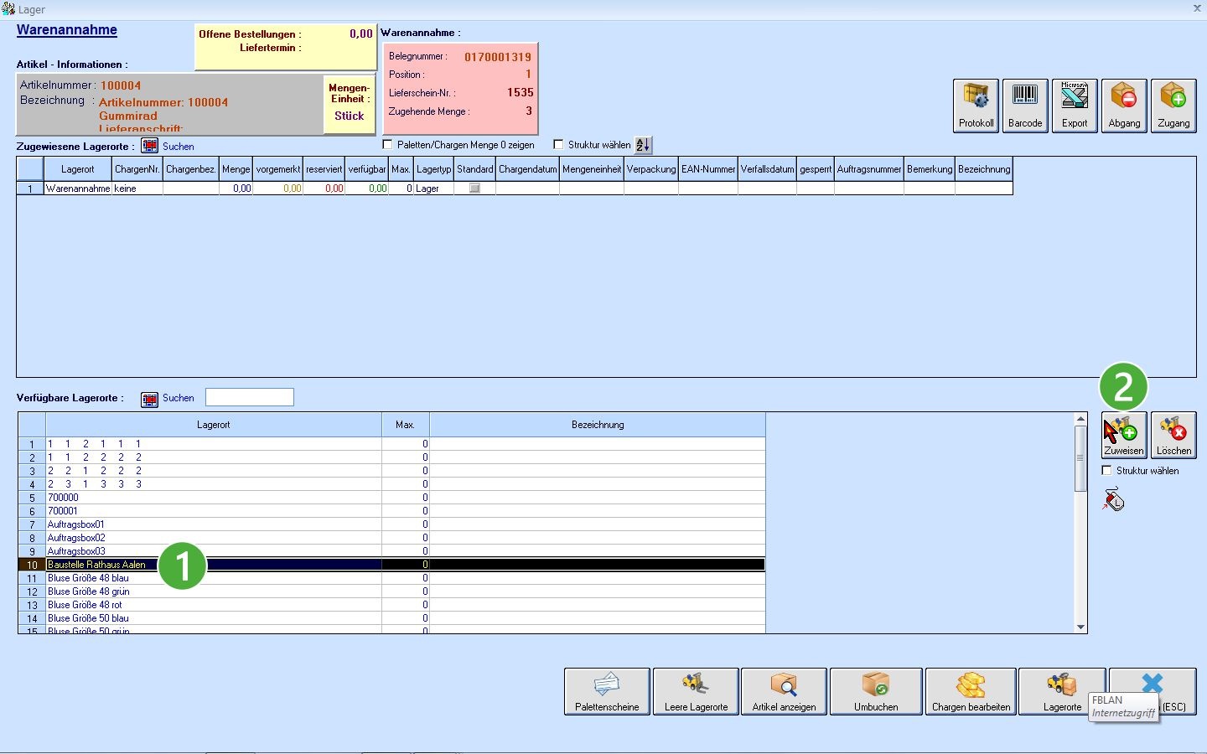Viewport: 1207px width, 754px height.
Task: Click the Barcode icon button
Action: [1025, 106]
